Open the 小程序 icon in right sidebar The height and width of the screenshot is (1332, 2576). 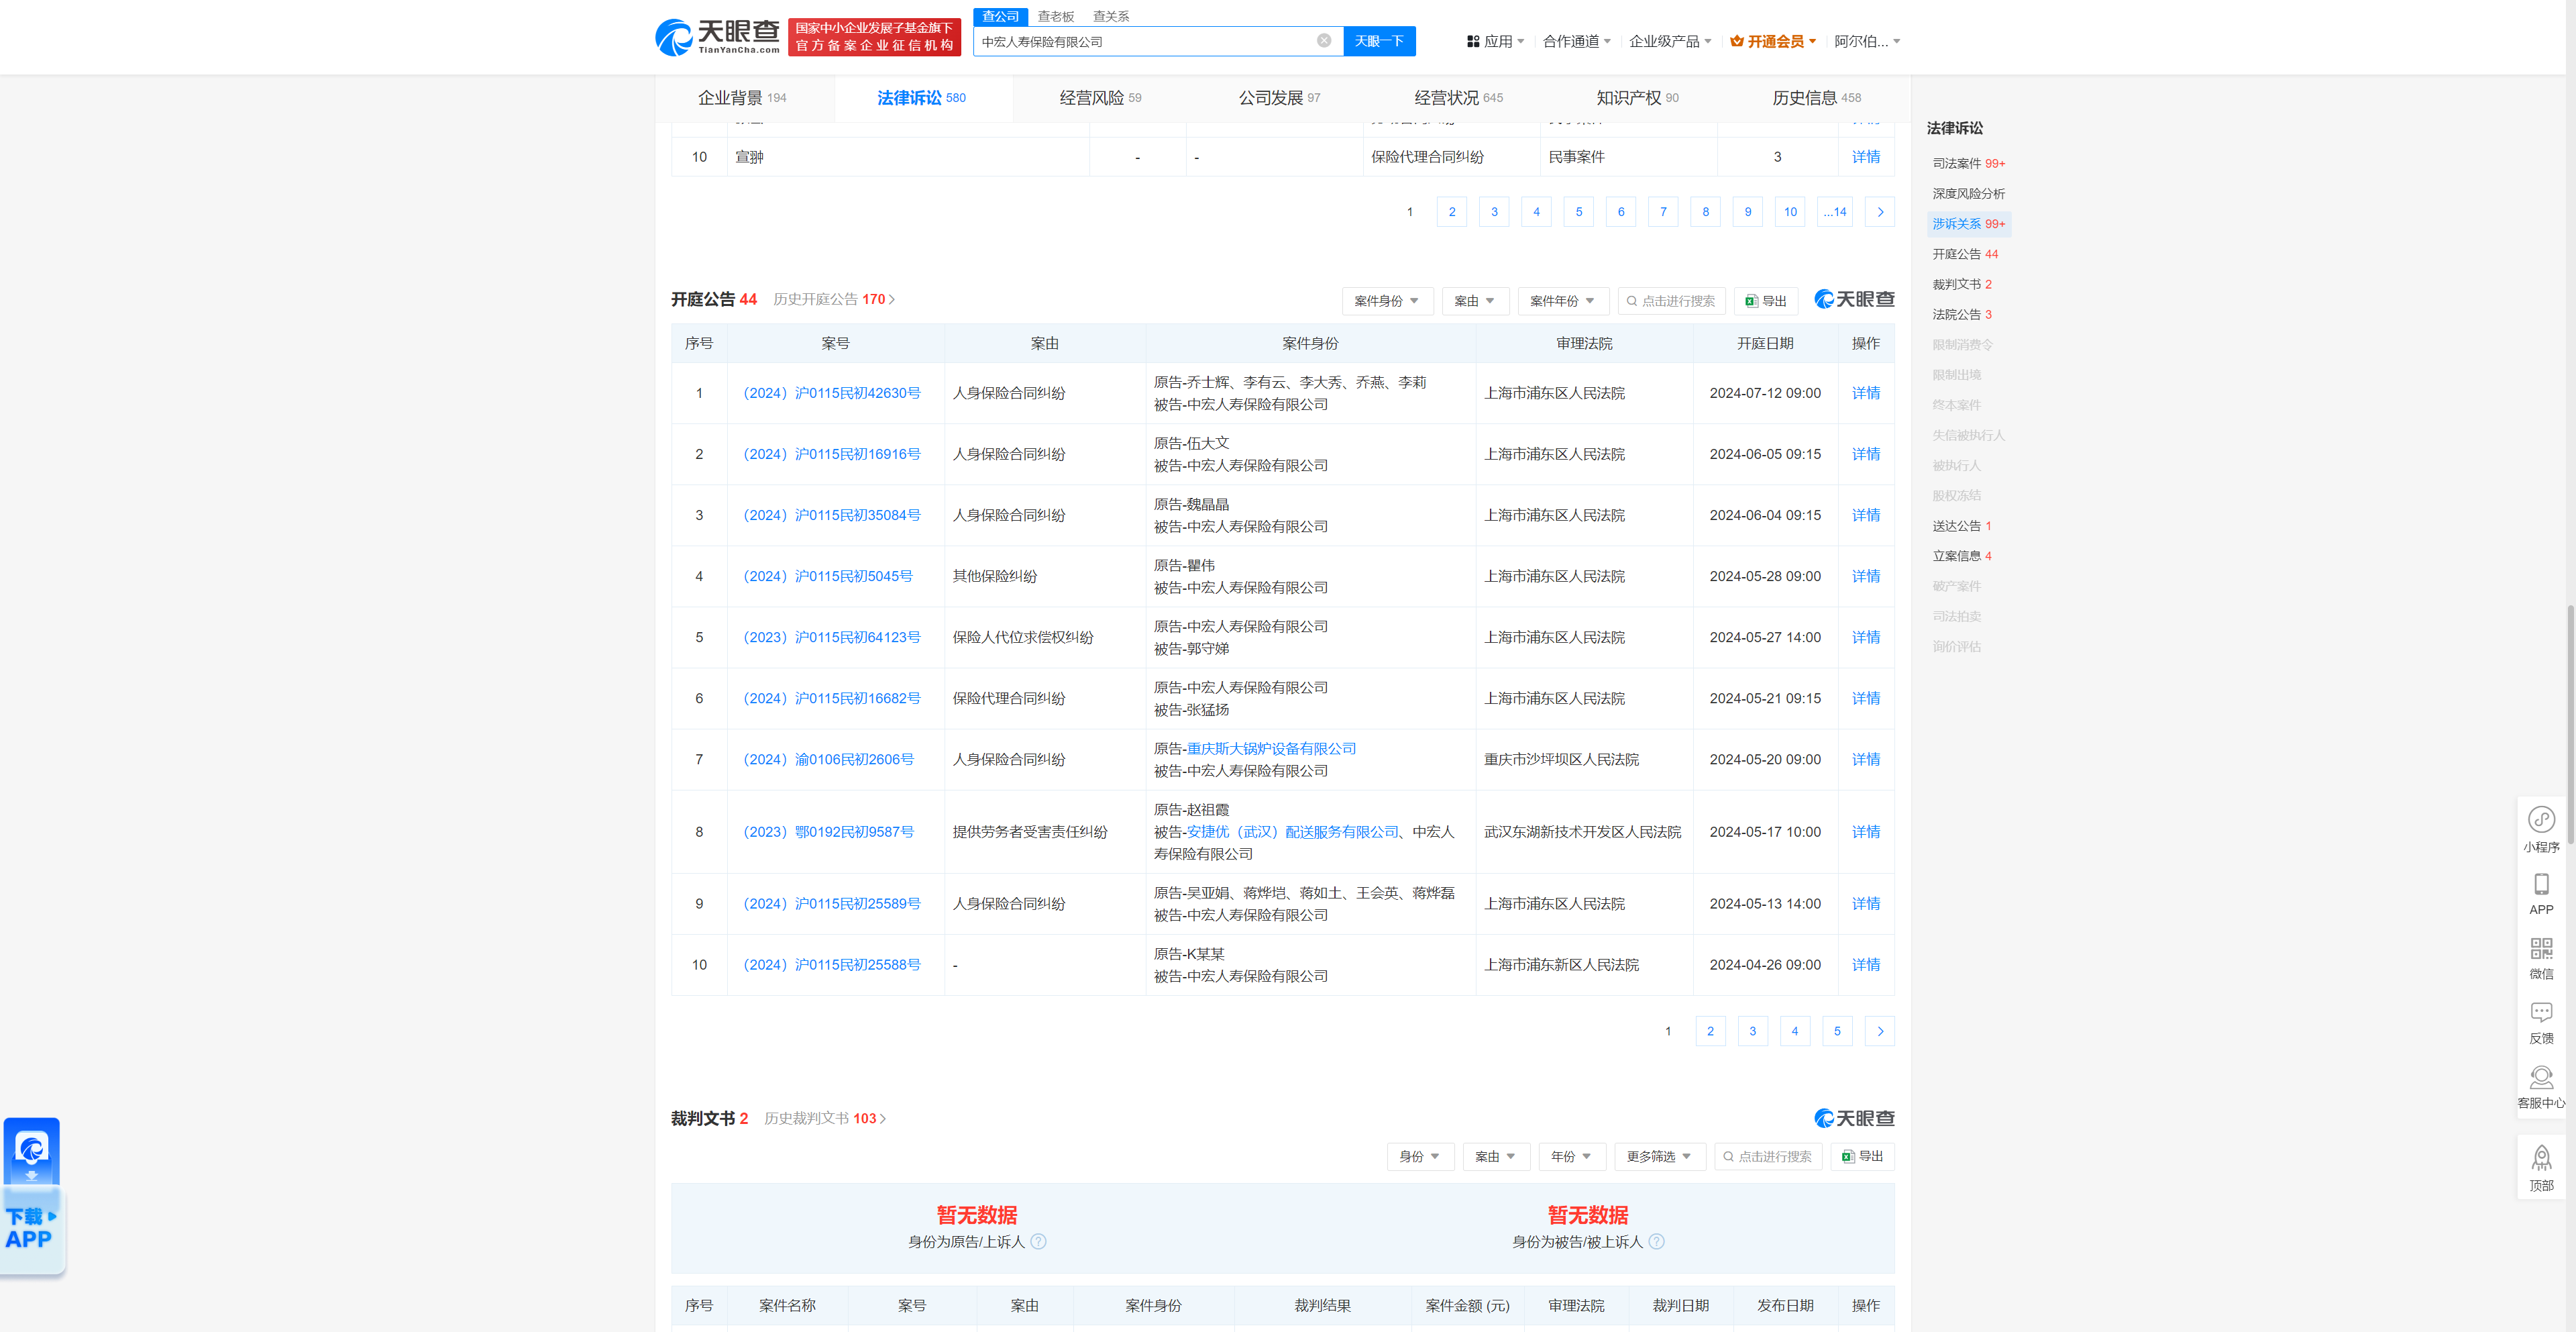coord(2542,820)
